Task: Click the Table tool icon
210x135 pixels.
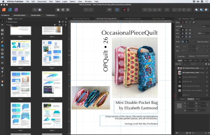Action: pyautogui.click(x=2, y=34)
